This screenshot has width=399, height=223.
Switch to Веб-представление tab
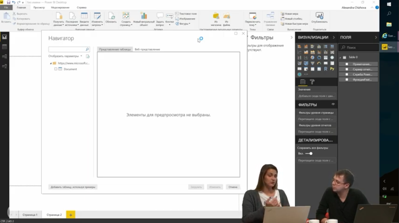(147, 50)
